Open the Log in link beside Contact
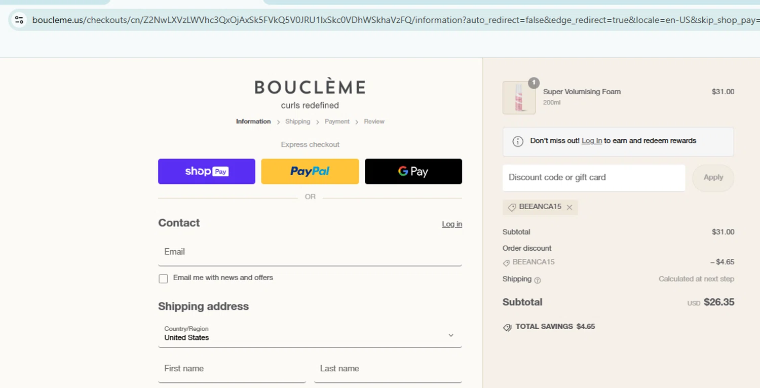760x388 pixels. pyautogui.click(x=452, y=224)
